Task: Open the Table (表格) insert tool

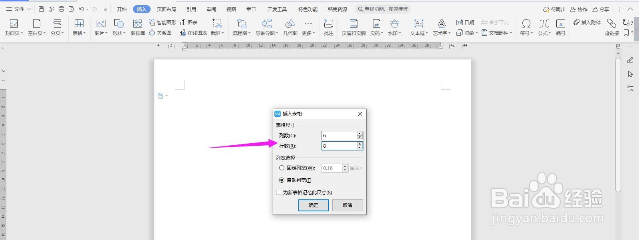Action: [79, 27]
